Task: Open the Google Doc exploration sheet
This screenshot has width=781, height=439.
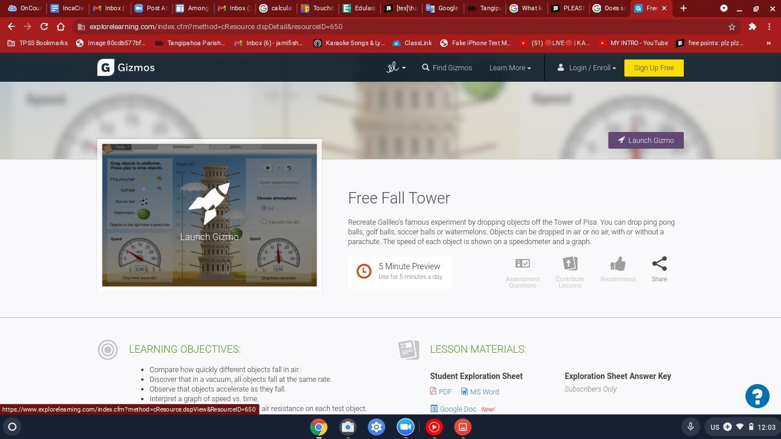Action: [x=453, y=409]
